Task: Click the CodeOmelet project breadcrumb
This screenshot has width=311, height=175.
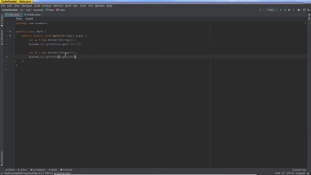Action: coord(10,10)
